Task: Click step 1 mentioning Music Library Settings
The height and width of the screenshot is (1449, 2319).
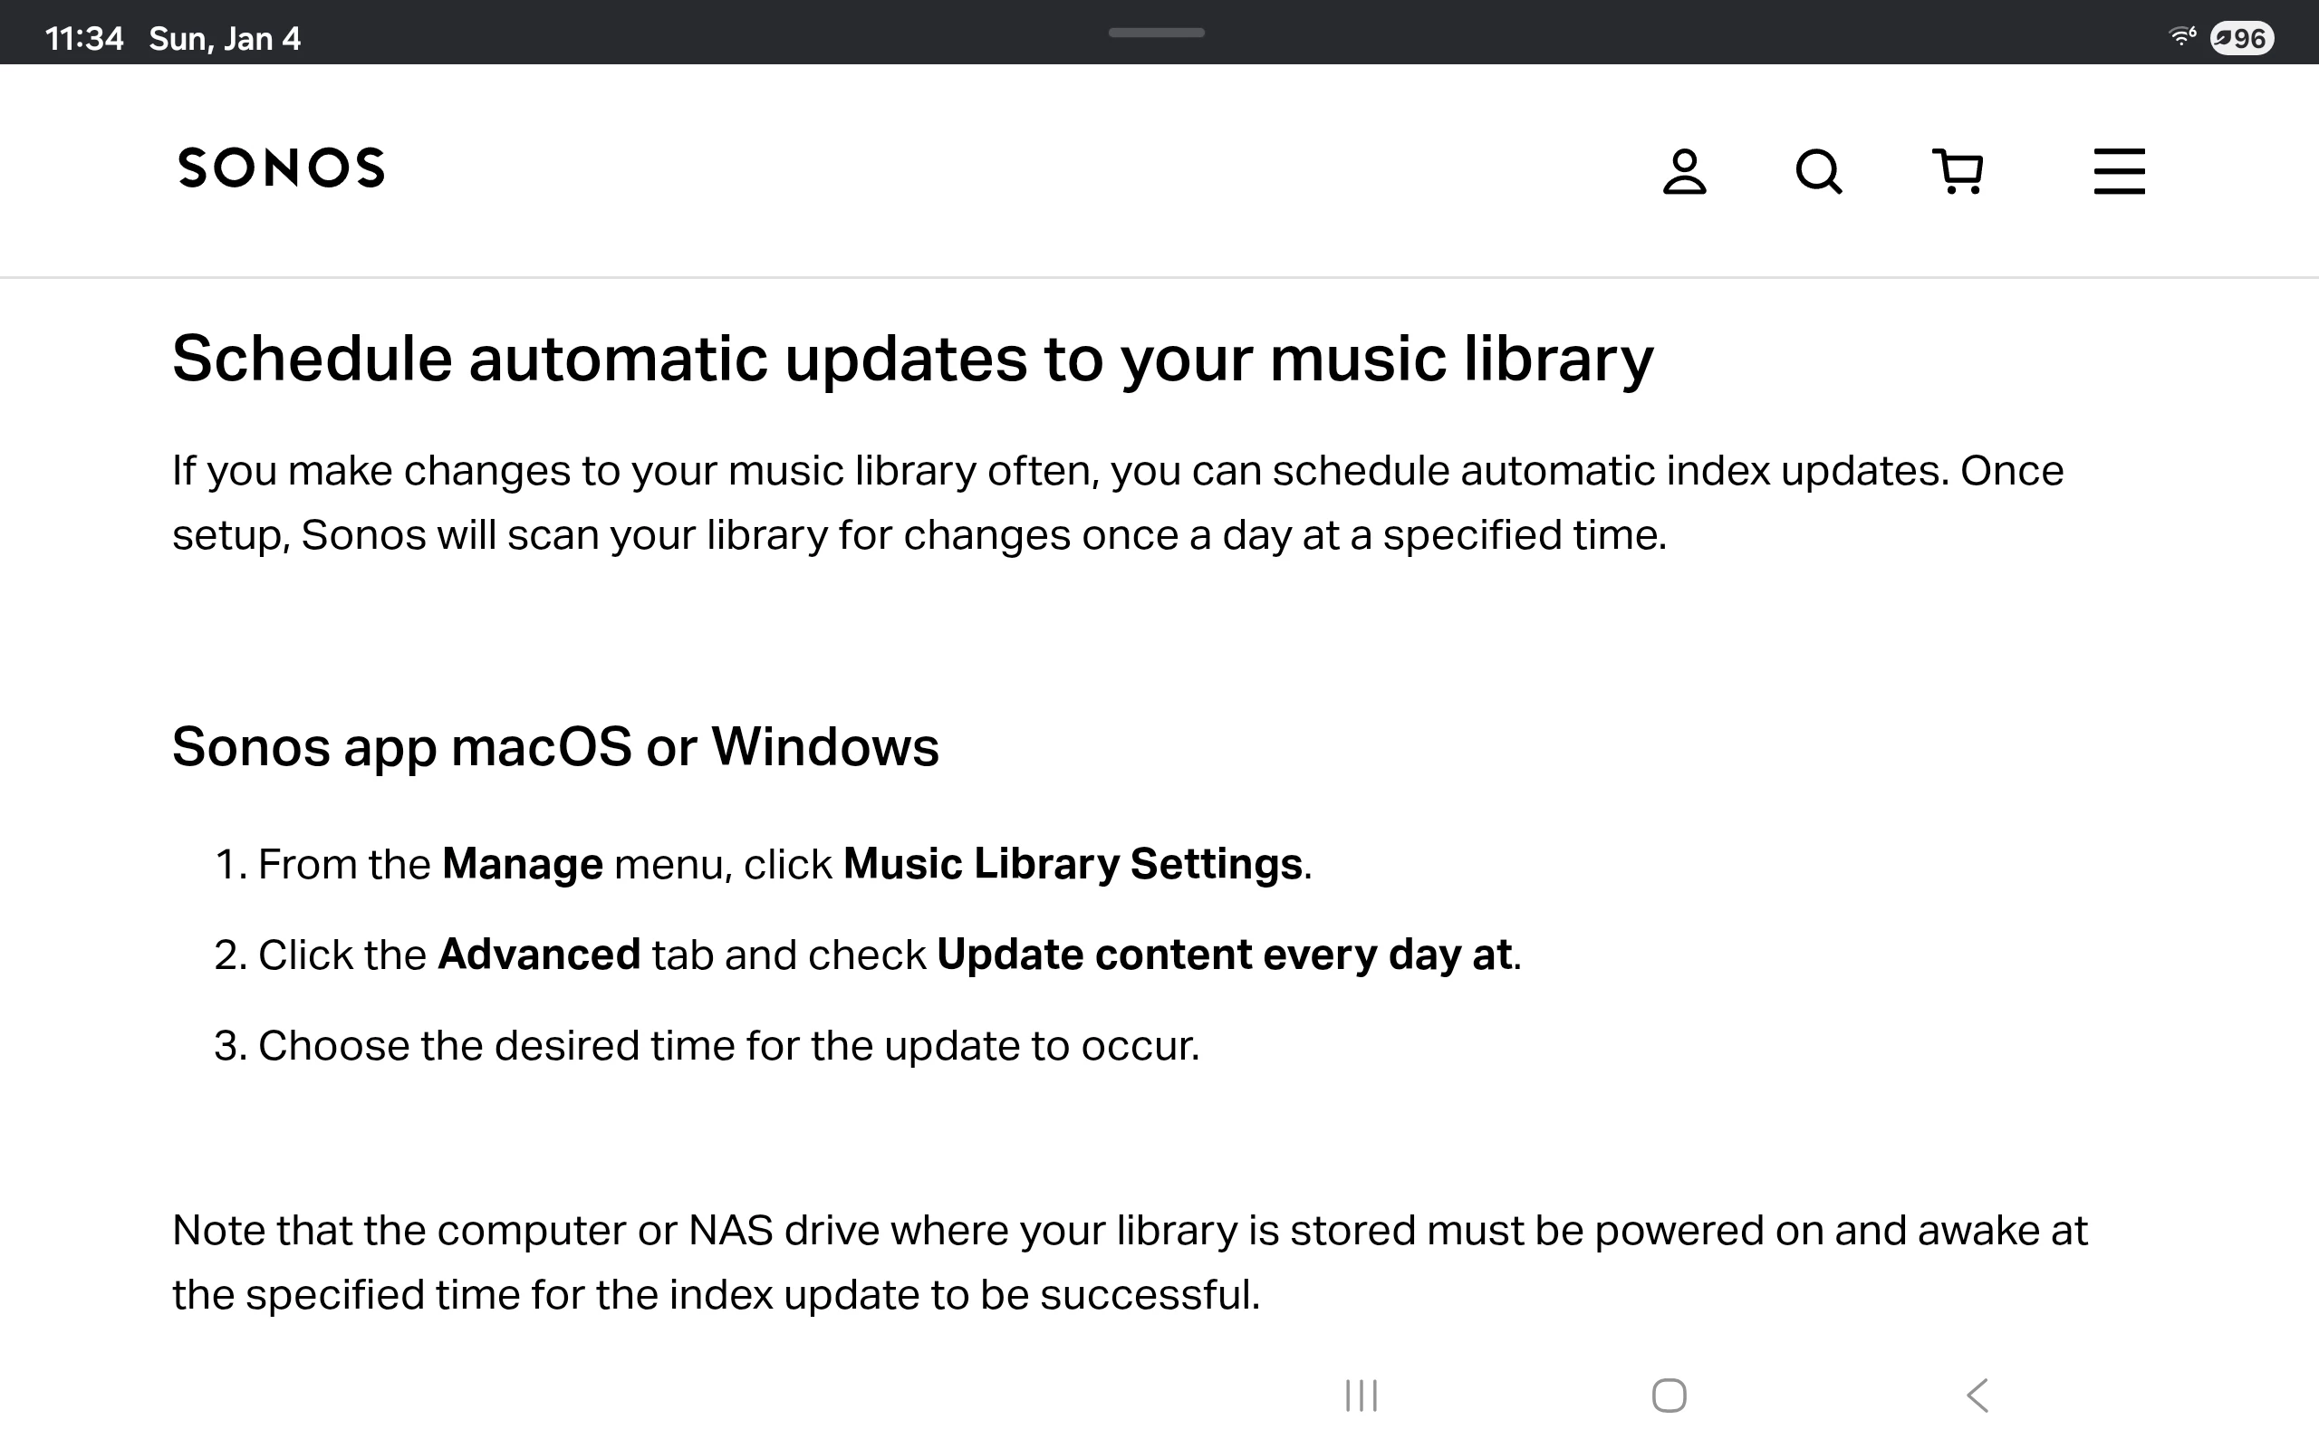Action: [763, 864]
